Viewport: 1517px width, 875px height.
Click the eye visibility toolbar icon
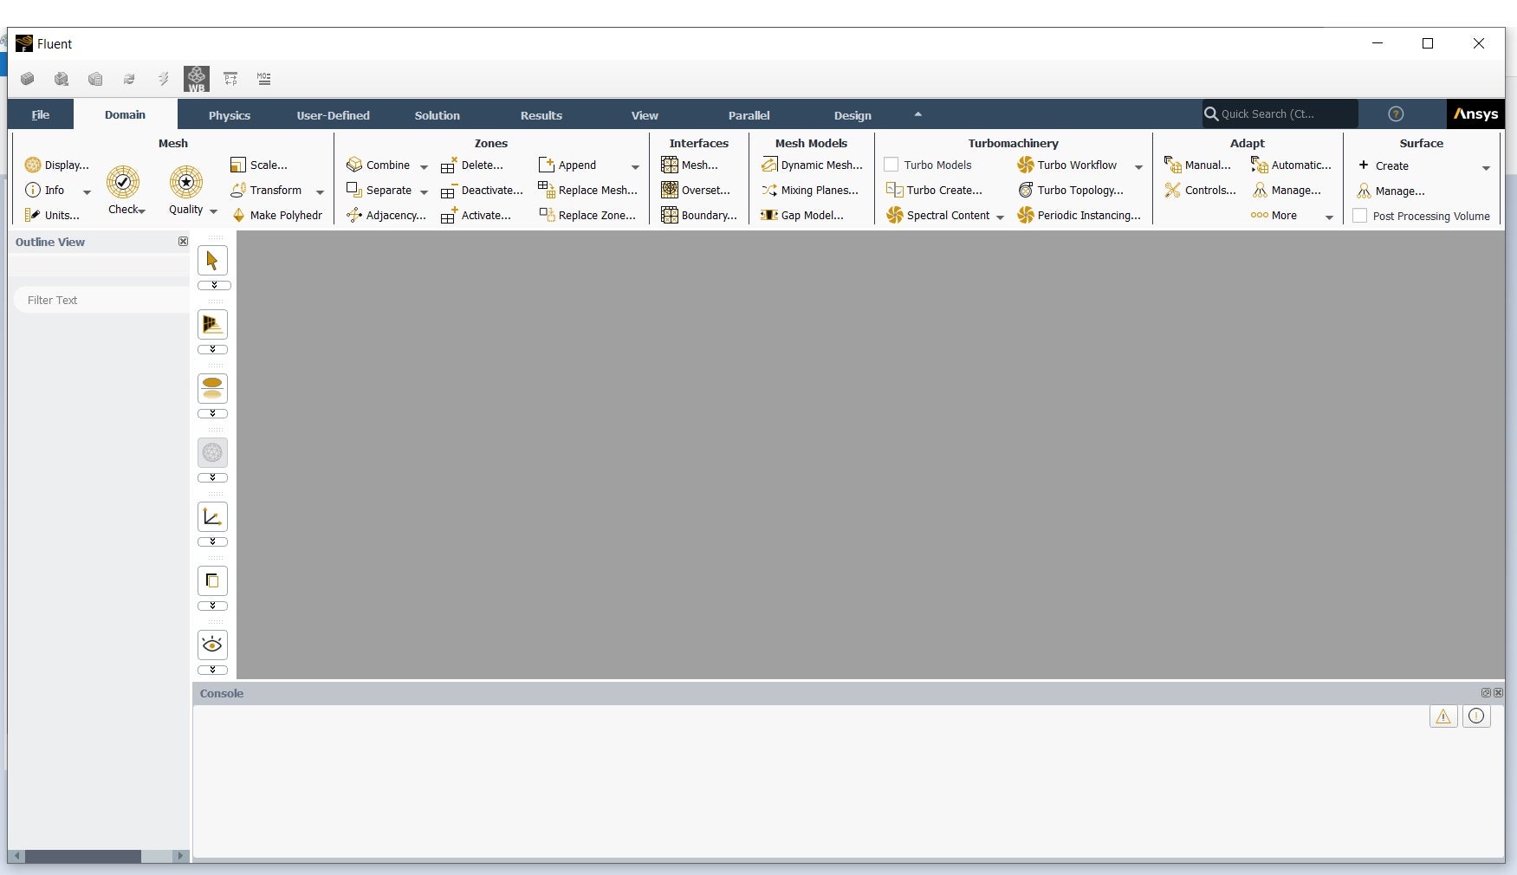click(212, 645)
